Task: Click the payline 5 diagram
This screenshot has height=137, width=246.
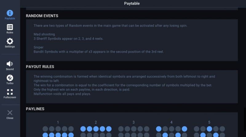Action: [x=209, y=131]
